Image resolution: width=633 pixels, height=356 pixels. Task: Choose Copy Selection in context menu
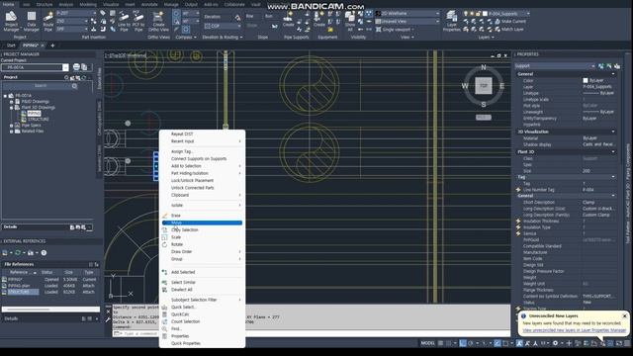(185, 230)
